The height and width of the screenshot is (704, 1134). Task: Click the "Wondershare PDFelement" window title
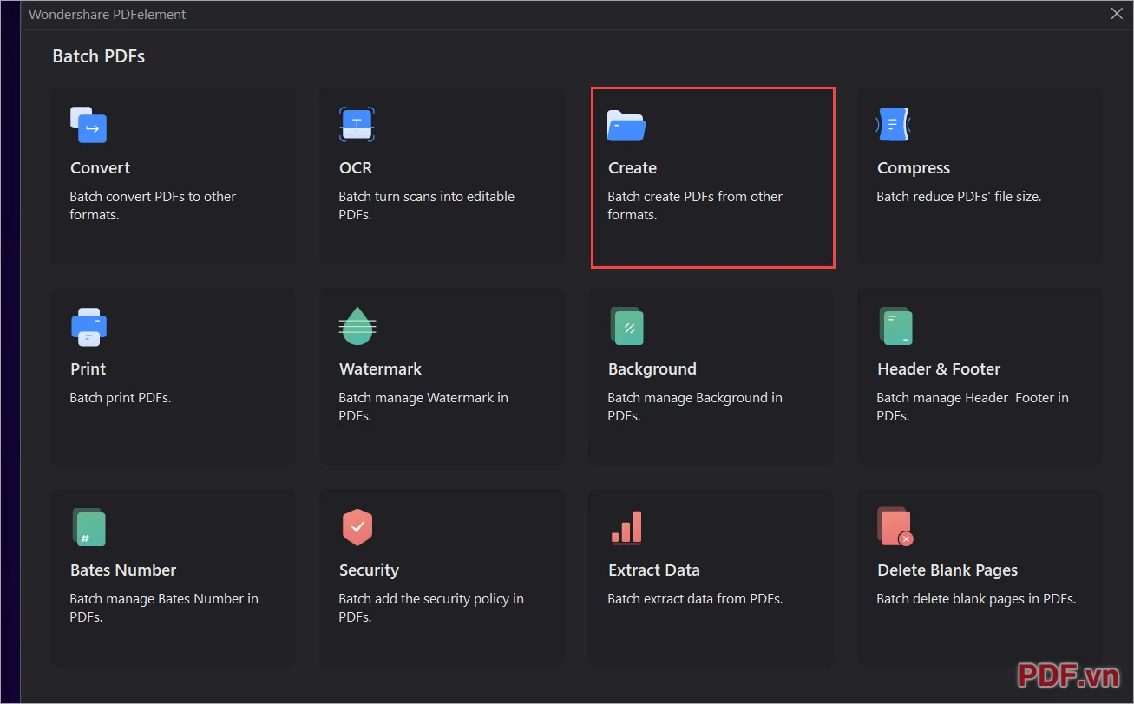[108, 15]
